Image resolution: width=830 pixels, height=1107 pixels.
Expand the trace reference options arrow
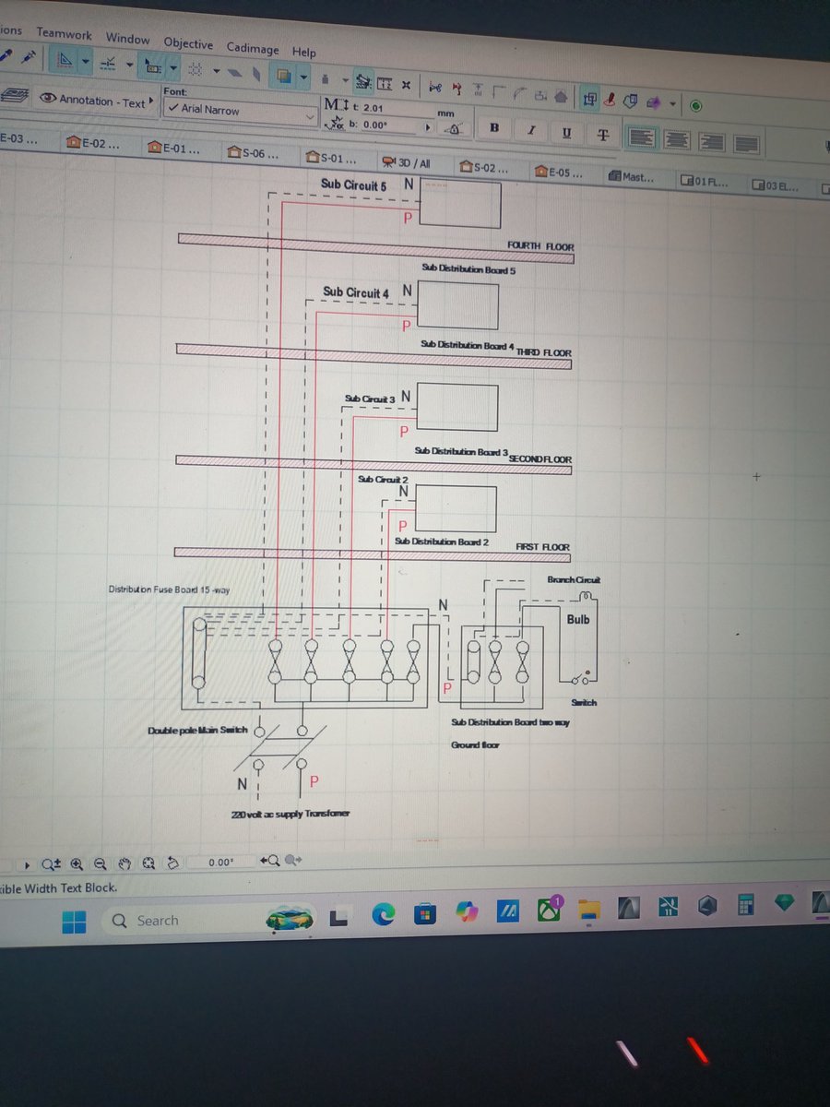[x=302, y=77]
